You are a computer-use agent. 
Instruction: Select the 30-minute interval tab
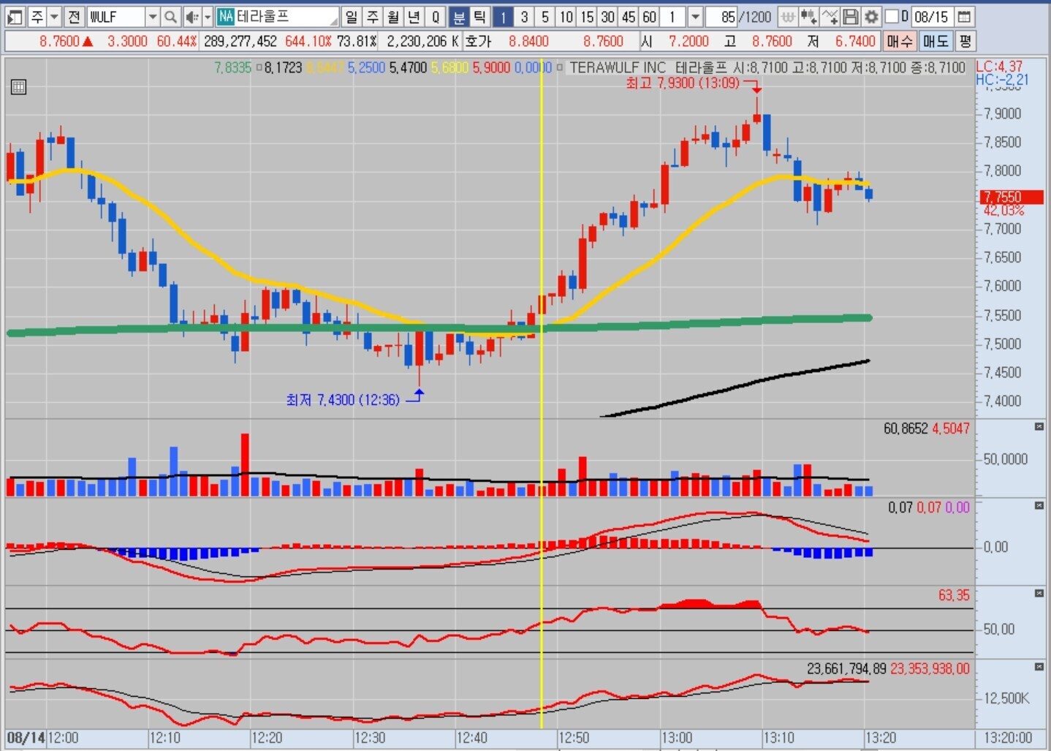point(607,16)
